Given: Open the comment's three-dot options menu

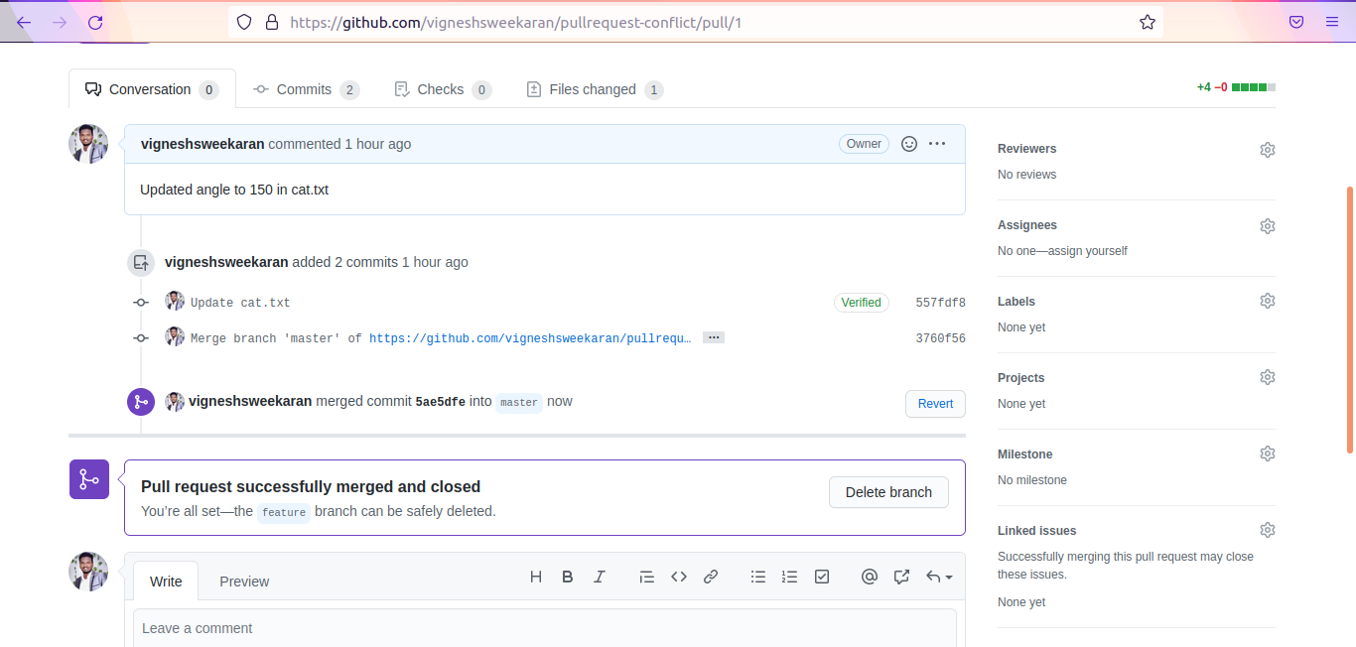Looking at the screenshot, I should click(937, 144).
